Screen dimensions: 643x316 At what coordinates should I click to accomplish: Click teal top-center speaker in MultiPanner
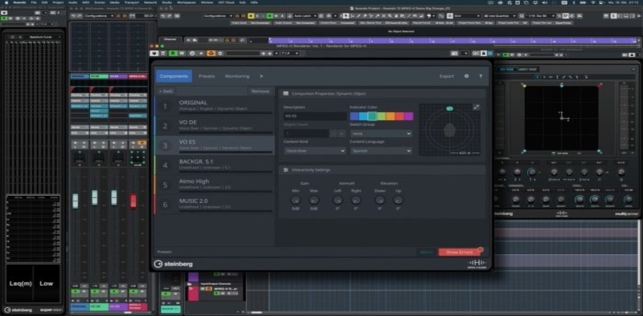tap(561, 85)
